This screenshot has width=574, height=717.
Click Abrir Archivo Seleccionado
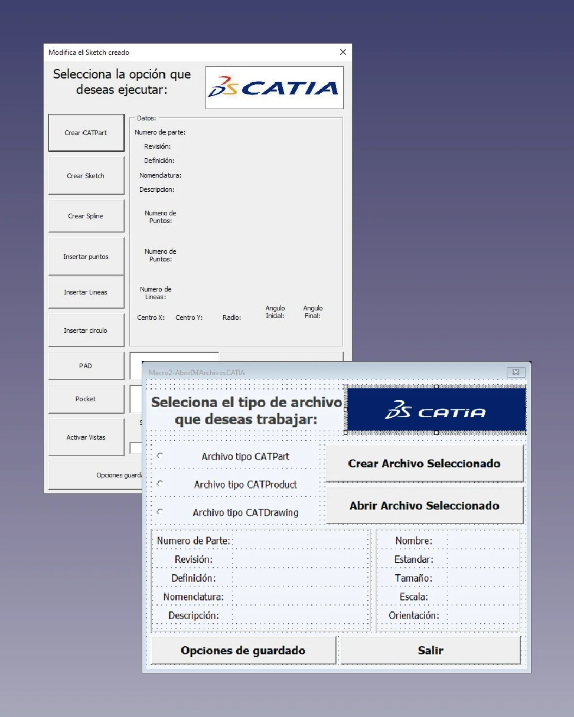tap(425, 506)
